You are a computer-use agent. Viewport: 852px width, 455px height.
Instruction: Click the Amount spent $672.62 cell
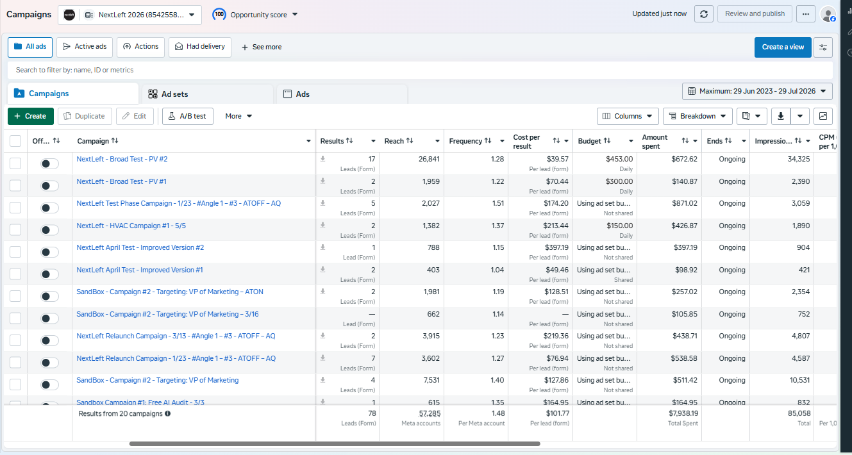(669, 163)
